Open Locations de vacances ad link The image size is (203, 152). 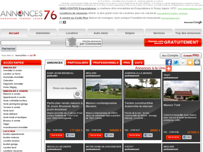tap(73, 13)
